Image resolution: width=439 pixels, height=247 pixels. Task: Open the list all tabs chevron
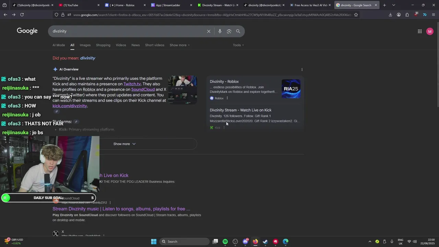394,5
